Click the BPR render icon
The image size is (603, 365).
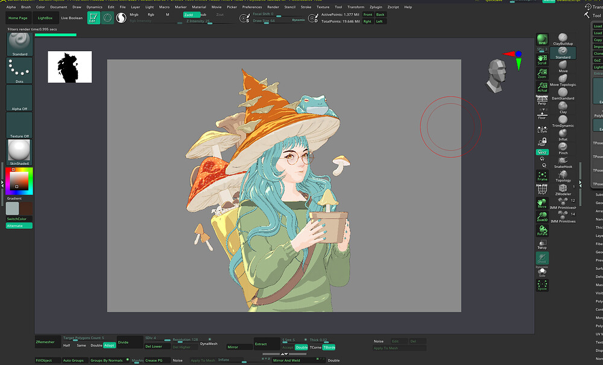542,39
